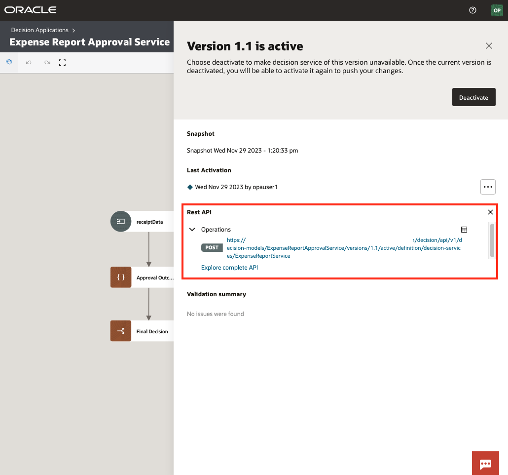Image resolution: width=508 pixels, height=475 pixels.
Task: Click the Deactivate button
Action: (x=473, y=97)
